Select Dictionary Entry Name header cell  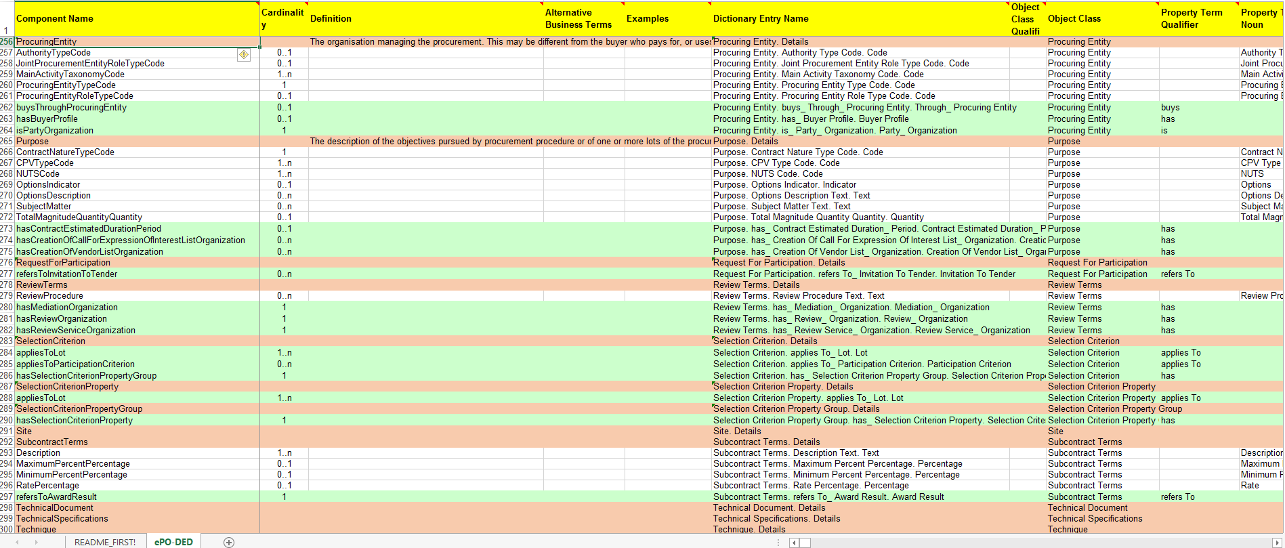860,19
